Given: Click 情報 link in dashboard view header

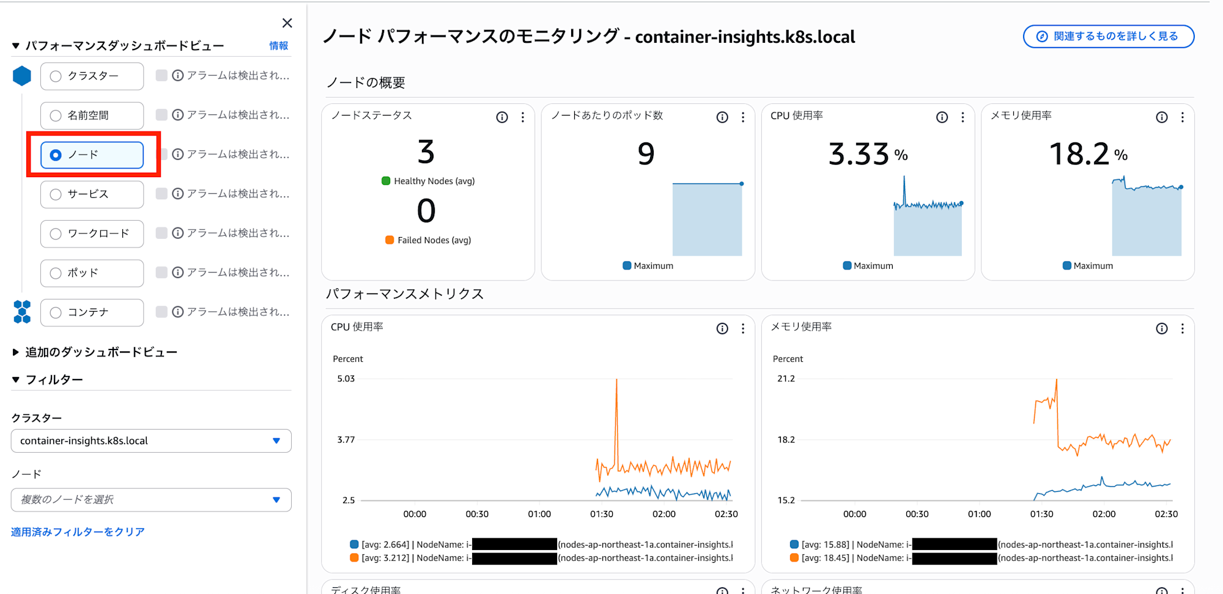Looking at the screenshot, I should pos(278,46).
